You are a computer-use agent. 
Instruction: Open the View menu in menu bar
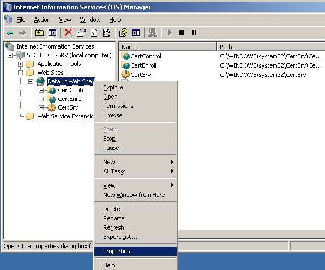coord(65,20)
